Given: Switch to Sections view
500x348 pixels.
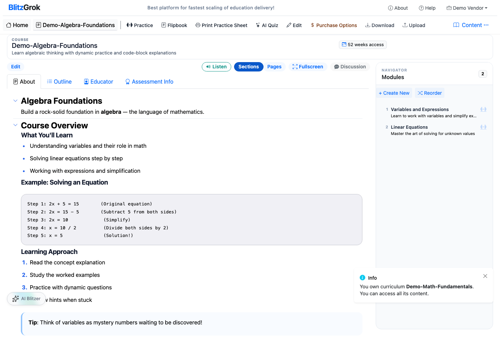Looking at the screenshot, I should (249, 67).
